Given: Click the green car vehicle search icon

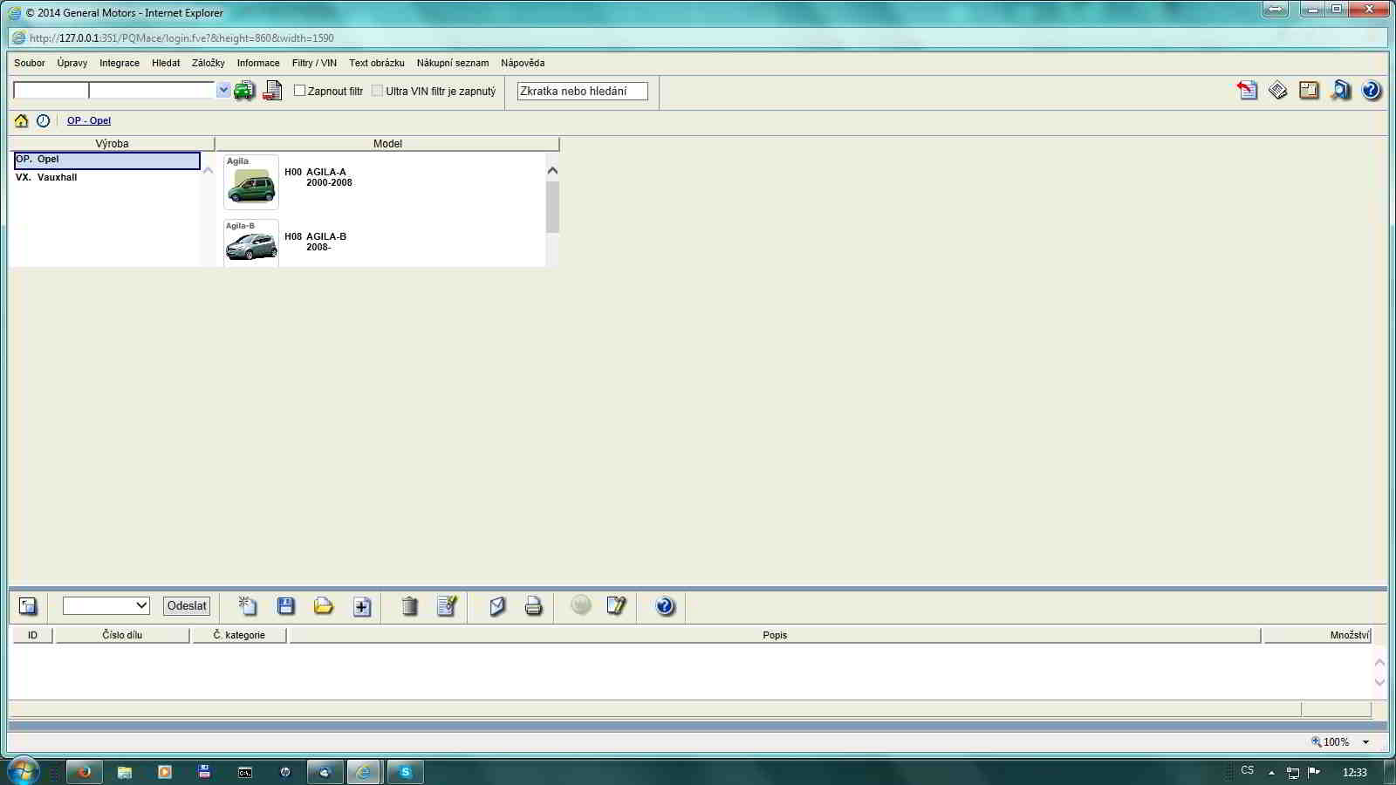Looking at the screenshot, I should click(244, 91).
